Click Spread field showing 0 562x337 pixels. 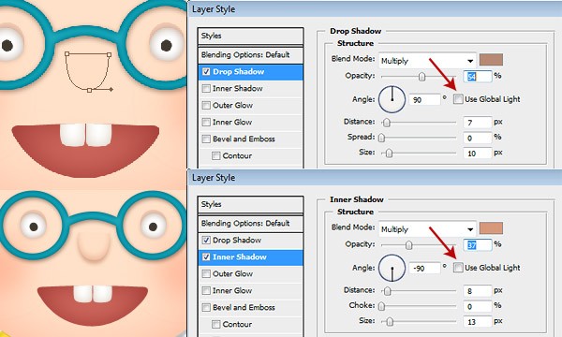[477, 138]
